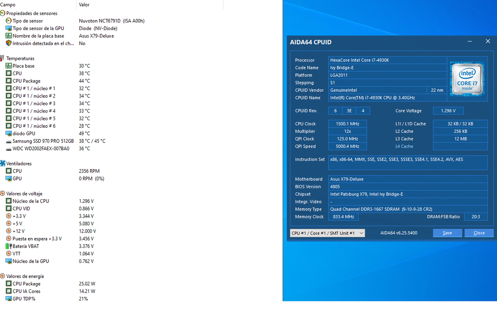Click the Close button in AIDA64 CPUID
497x334 pixels.
point(479,233)
